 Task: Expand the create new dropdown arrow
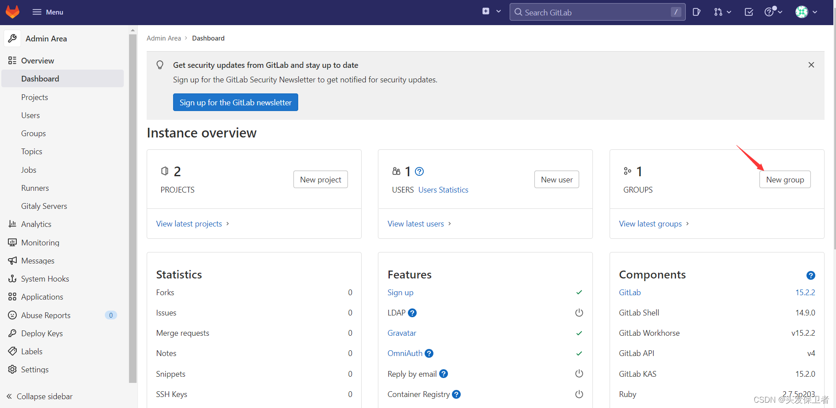[499, 11]
